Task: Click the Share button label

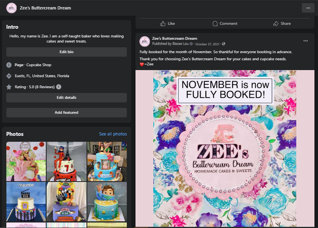Action: pos(286,24)
